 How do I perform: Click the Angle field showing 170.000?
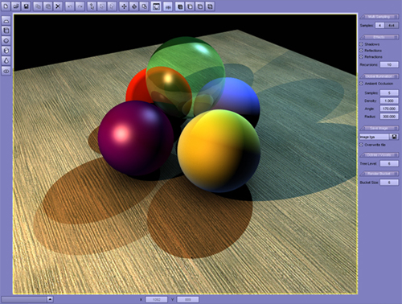(x=389, y=109)
